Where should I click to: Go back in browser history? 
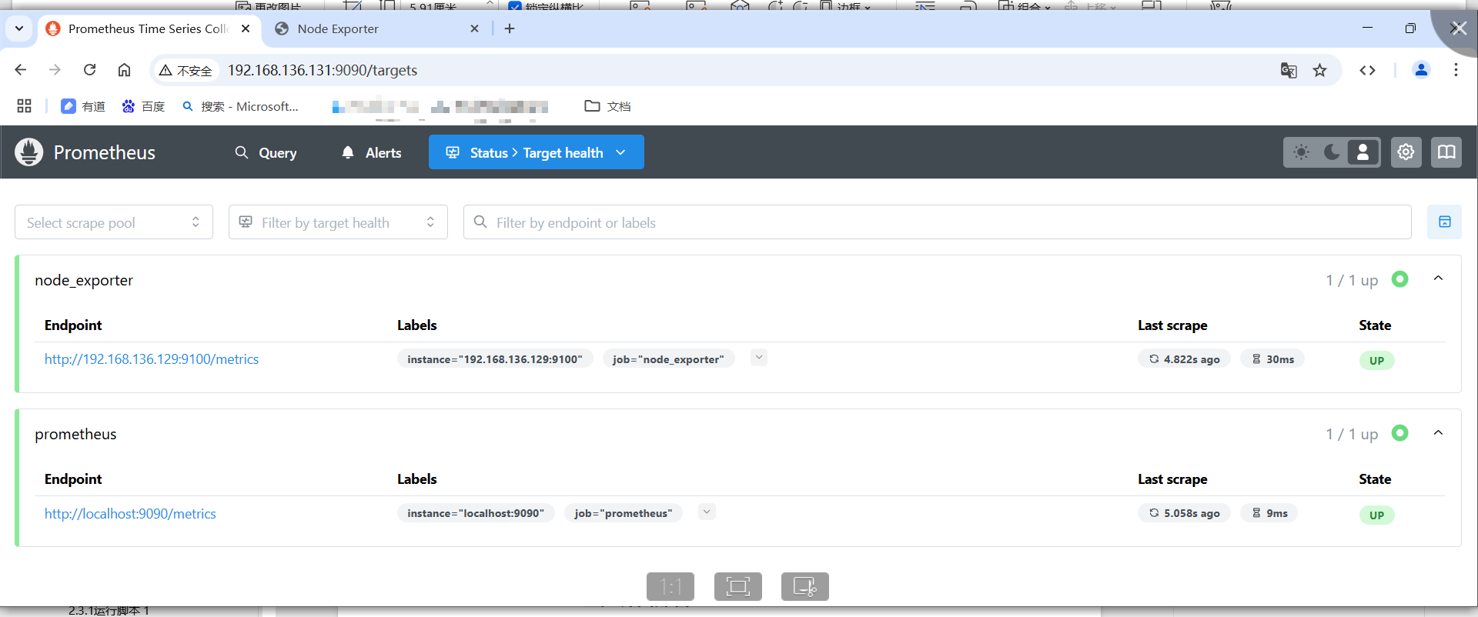point(21,70)
